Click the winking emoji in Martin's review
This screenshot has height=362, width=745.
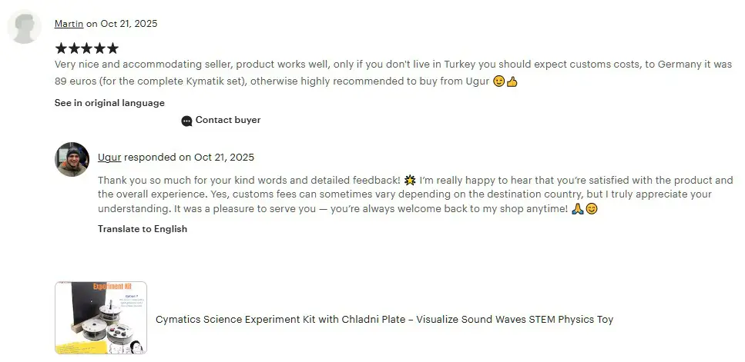(x=498, y=81)
